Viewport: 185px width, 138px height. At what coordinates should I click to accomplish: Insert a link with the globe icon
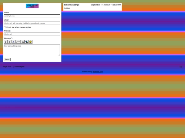(26, 42)
